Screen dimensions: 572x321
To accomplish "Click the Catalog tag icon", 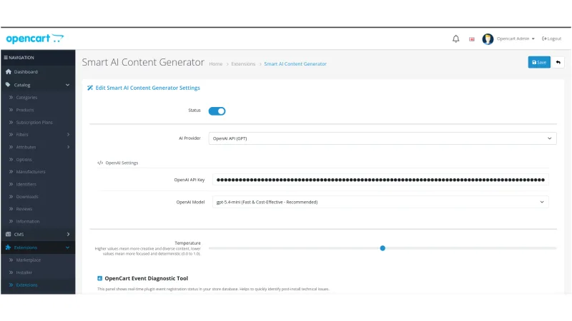I will [8, 85].
